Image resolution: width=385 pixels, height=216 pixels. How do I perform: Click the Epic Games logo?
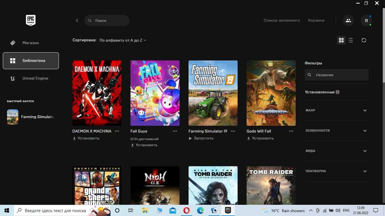(31, 20)
